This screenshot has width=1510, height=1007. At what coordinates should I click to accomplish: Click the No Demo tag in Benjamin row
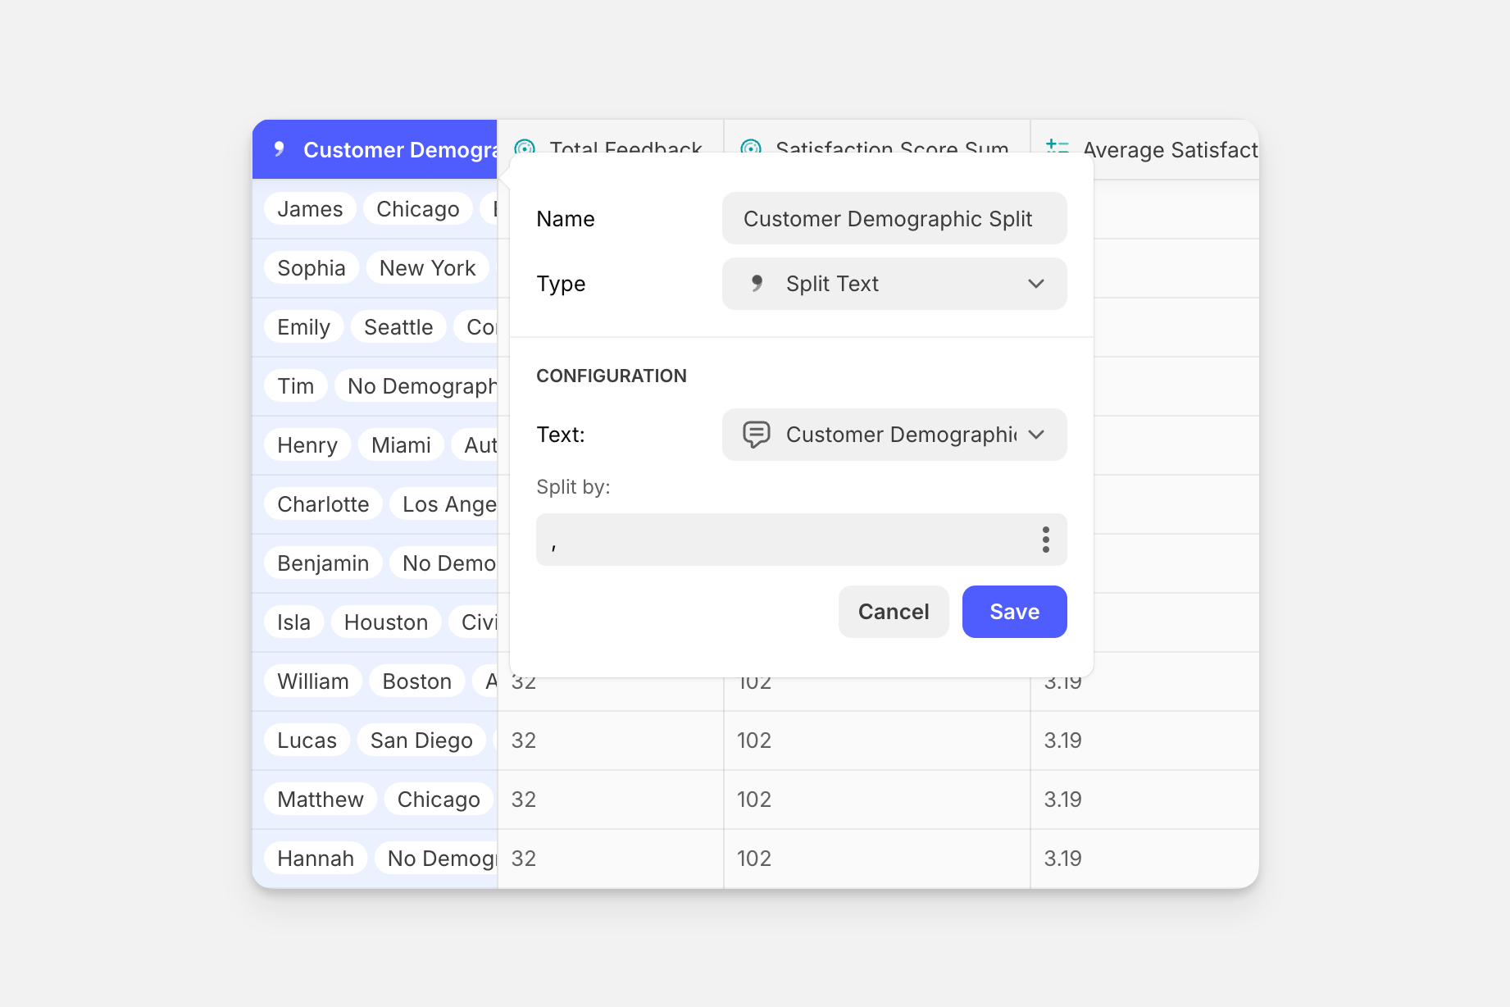(x=443, y=563)
